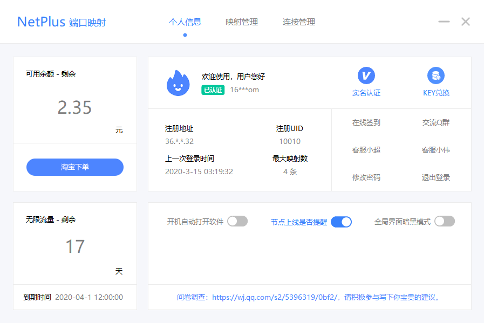Minimize the NetPlus window

[444, 22]
